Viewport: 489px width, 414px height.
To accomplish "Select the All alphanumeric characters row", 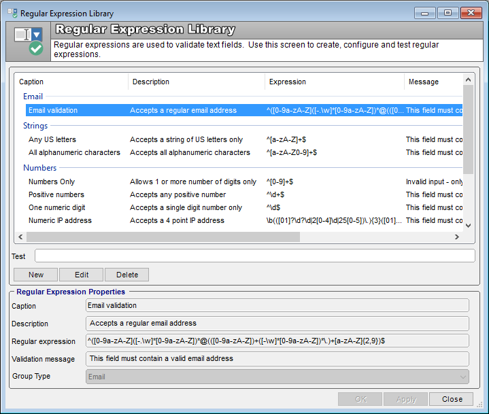I will 244,152.
